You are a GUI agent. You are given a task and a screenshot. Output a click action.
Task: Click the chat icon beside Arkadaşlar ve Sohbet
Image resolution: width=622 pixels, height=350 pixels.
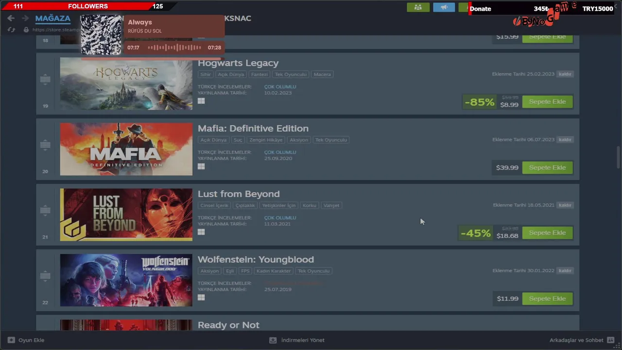coord(611,340)
